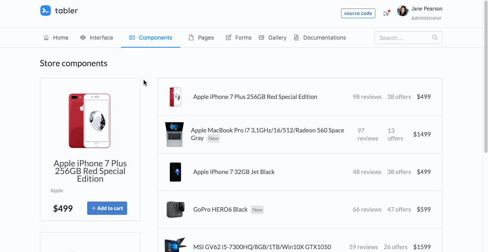Screen dimensions: 488x252
Task: Select the Components tab
Action: tap(151, 38)
